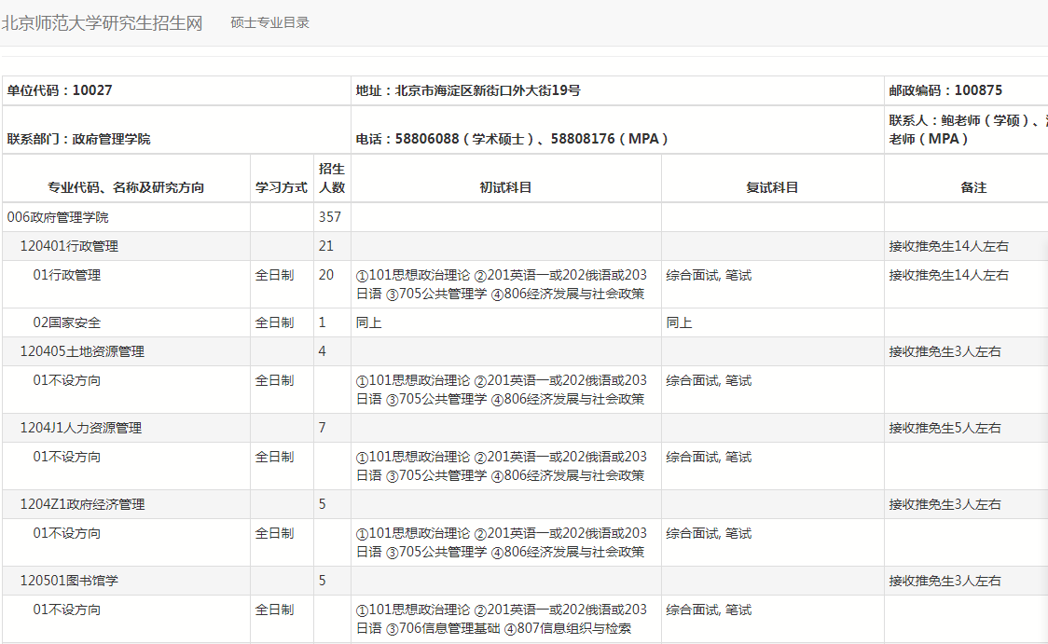This screenshot has width=1048, height=644.
Task: Open the 硕士专业目录 navigation item
Action: click(270, 23)
